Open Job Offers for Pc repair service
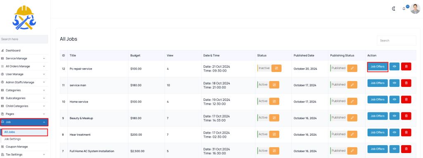Image resolution: width=423 pixels, height=158 pixels. point(378,67)
